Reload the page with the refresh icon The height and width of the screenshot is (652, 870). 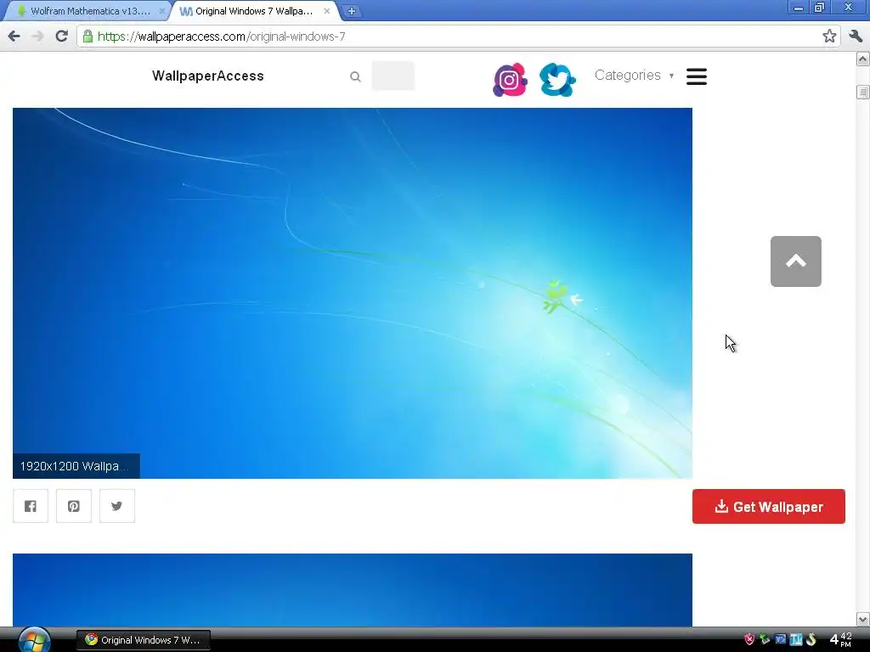[x=61, y=37]
